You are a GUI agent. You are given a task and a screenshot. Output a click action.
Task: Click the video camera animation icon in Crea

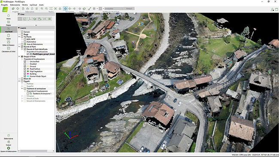tap(39, 19)
